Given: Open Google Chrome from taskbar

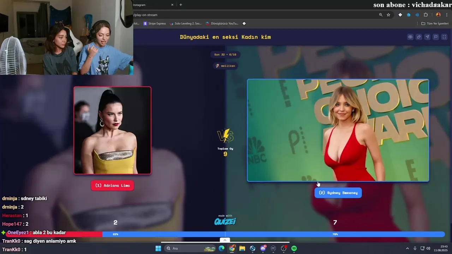Looking at the screenshot, I should coord(232,248).
